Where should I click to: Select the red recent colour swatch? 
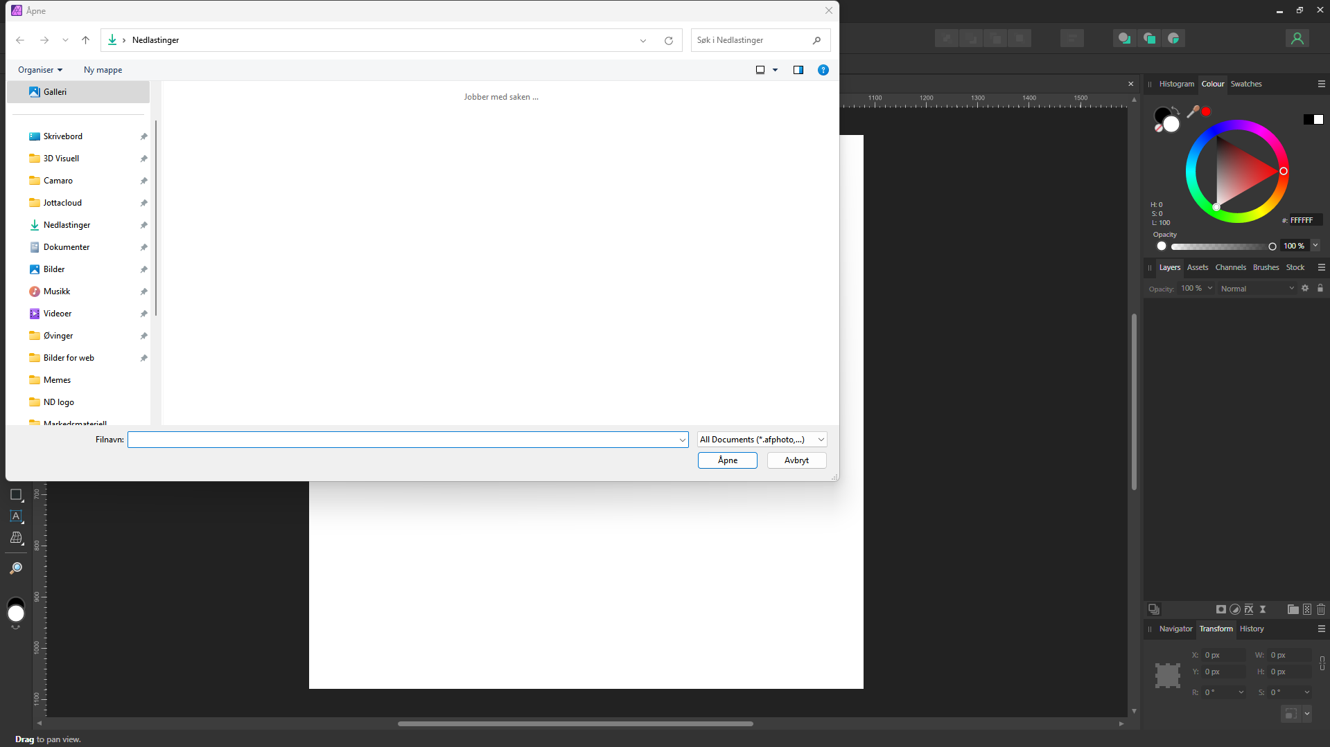[1206, 111]
